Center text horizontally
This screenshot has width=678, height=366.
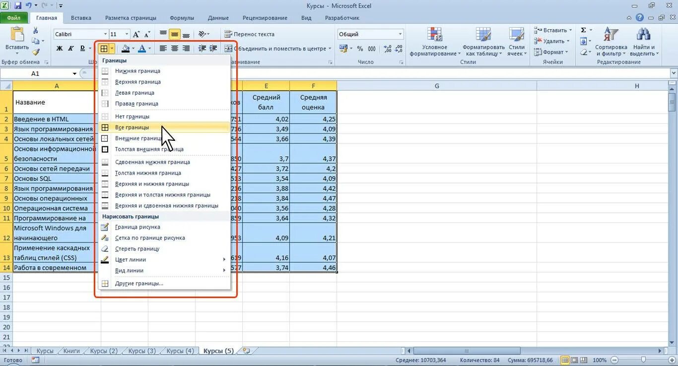coord(175,49)
